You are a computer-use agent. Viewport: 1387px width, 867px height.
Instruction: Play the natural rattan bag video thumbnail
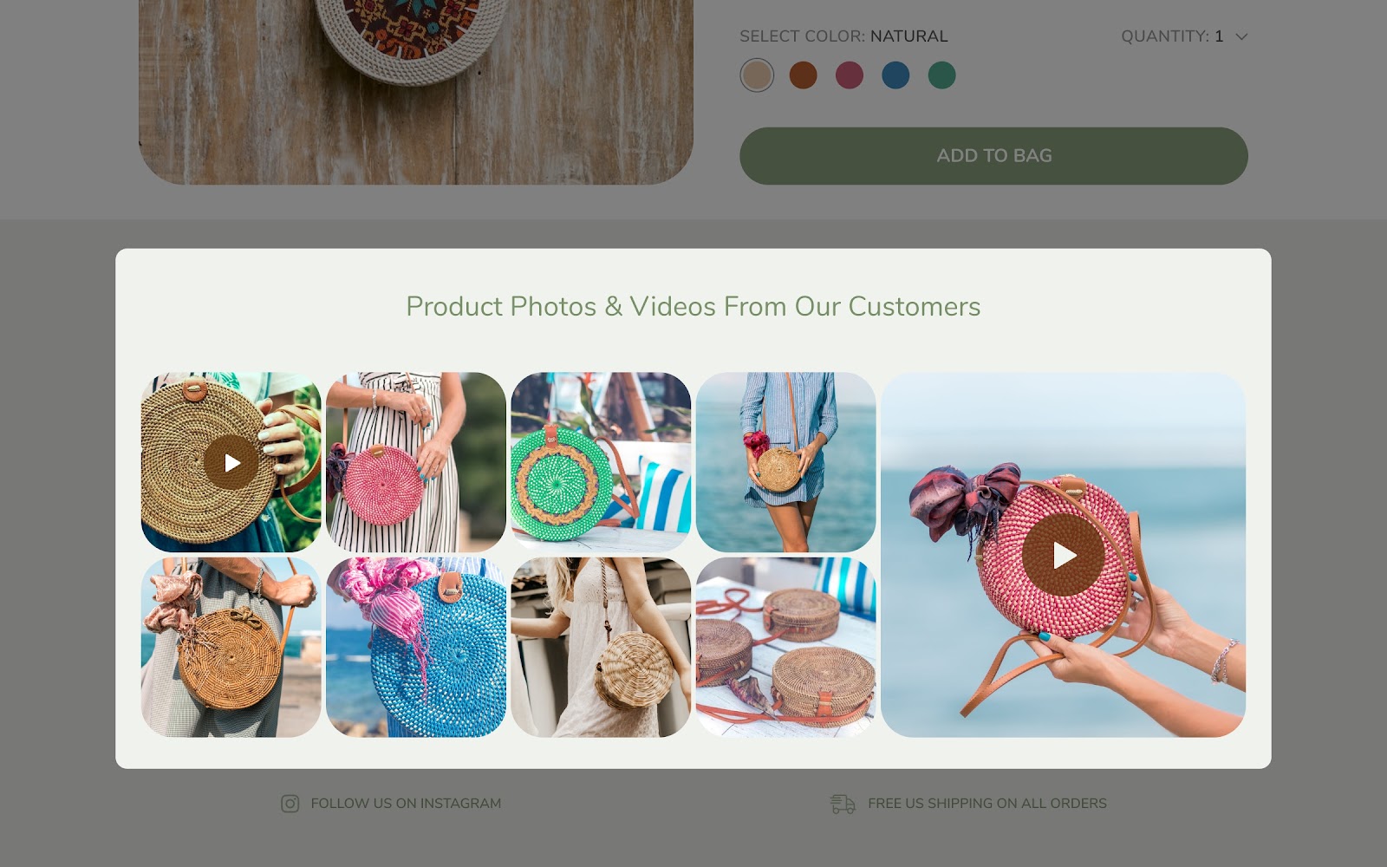[x=231, y=462]
